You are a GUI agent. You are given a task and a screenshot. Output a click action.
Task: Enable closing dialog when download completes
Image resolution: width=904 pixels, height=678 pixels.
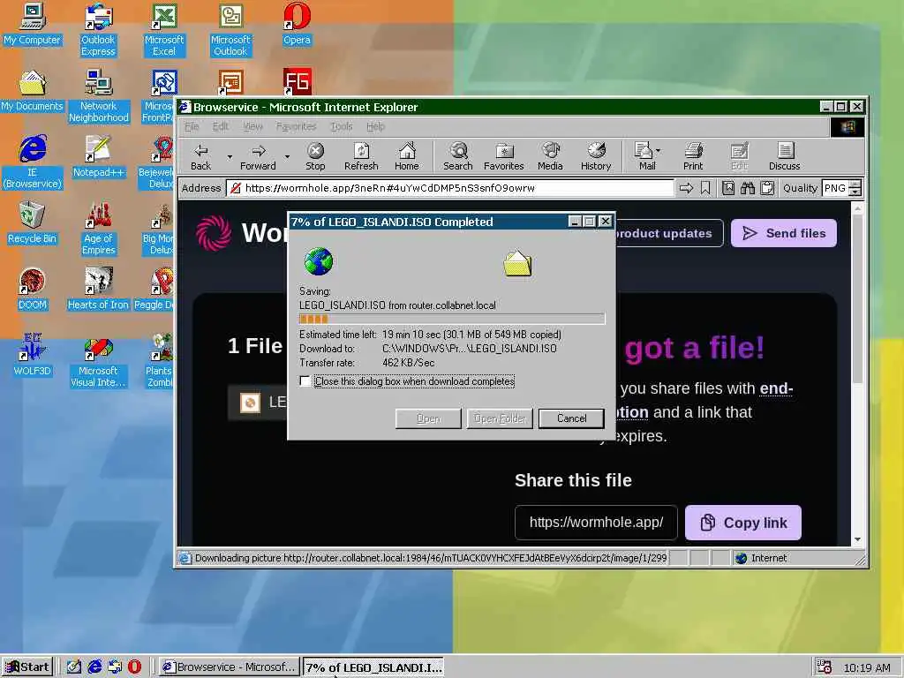(x=305, y=381)
